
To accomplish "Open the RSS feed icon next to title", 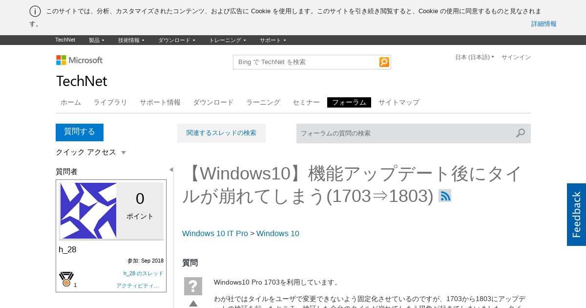I will (445, 196).
